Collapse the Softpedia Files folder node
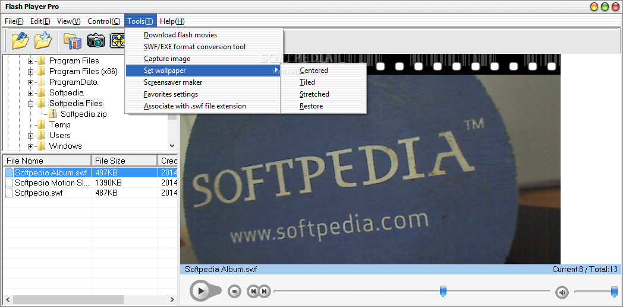 (x=30, y=104)
